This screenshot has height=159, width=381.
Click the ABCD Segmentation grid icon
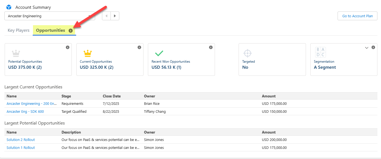[320, 52]
